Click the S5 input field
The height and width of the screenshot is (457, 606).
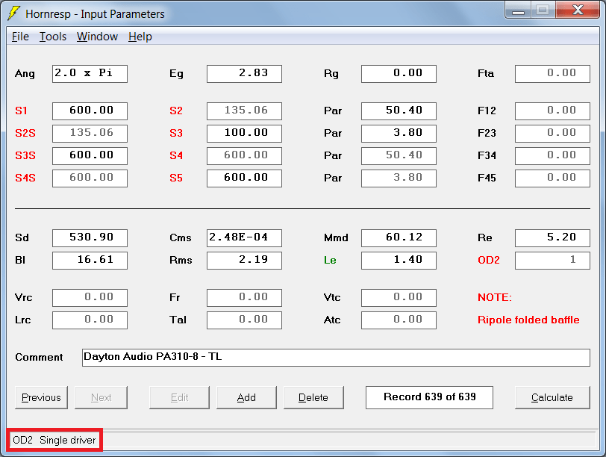coord(244,178)
